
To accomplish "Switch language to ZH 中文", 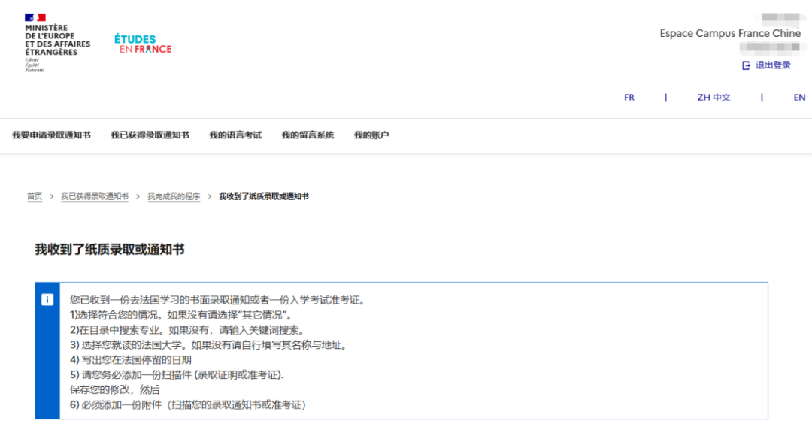I will coord(714,97).
